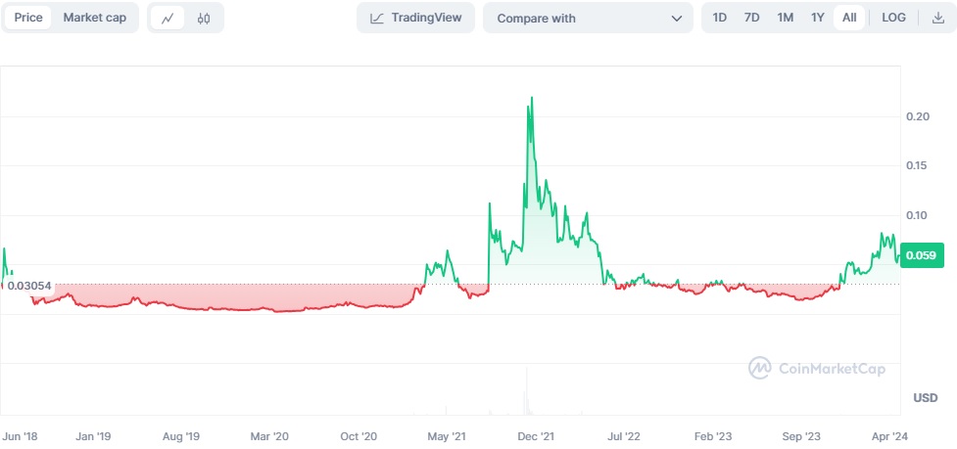Click the 0.03054 baseline price label
Viewport: 957px width, 449px height.
[x=28, y=285]
